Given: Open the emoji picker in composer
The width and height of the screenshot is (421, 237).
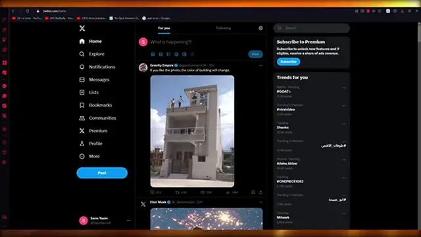Looking at the screenshot, I should (x=176, y=54).
